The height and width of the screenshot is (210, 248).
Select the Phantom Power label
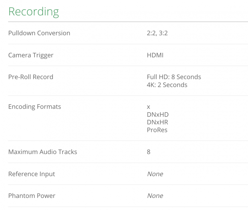pos(32,196)
